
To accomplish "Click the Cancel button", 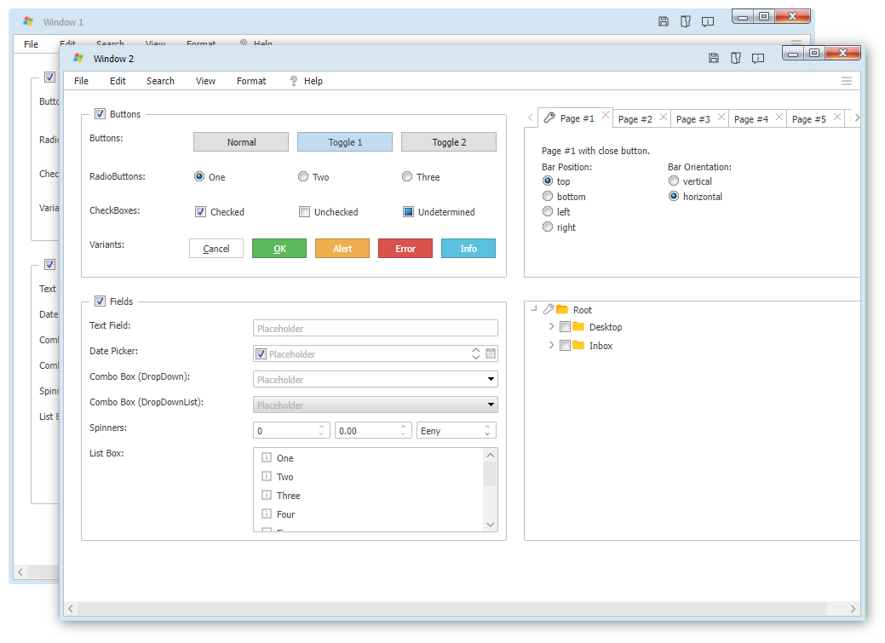I will pos(216,249).
